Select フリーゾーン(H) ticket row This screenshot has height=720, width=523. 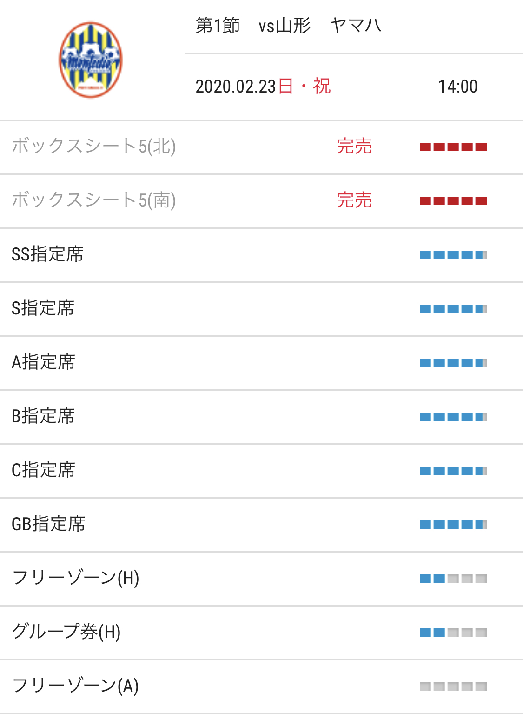(x=261, y=579)
